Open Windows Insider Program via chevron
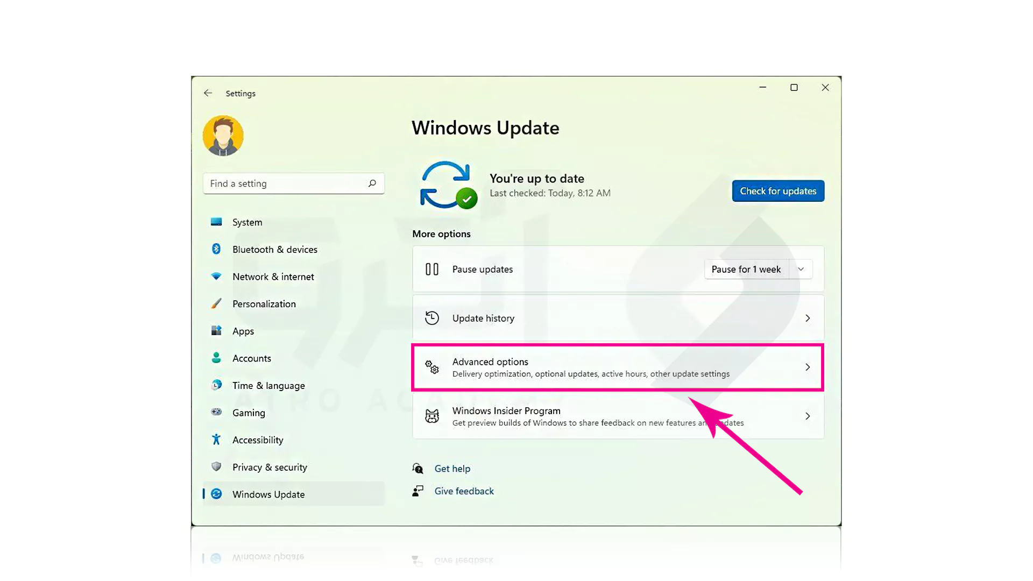 (807, 416)
